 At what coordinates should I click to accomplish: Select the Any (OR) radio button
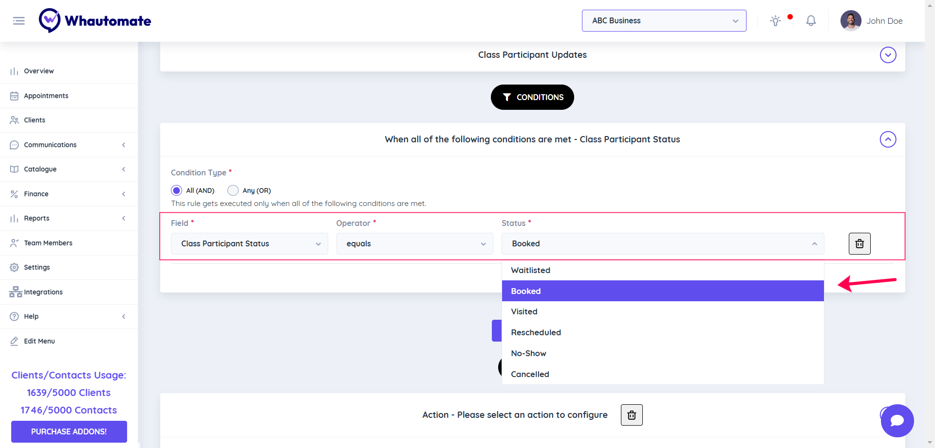tap(233, 190)
